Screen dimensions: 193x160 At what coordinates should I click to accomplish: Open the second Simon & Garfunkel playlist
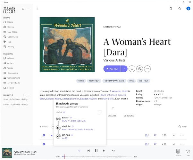(x=16, y=104)
